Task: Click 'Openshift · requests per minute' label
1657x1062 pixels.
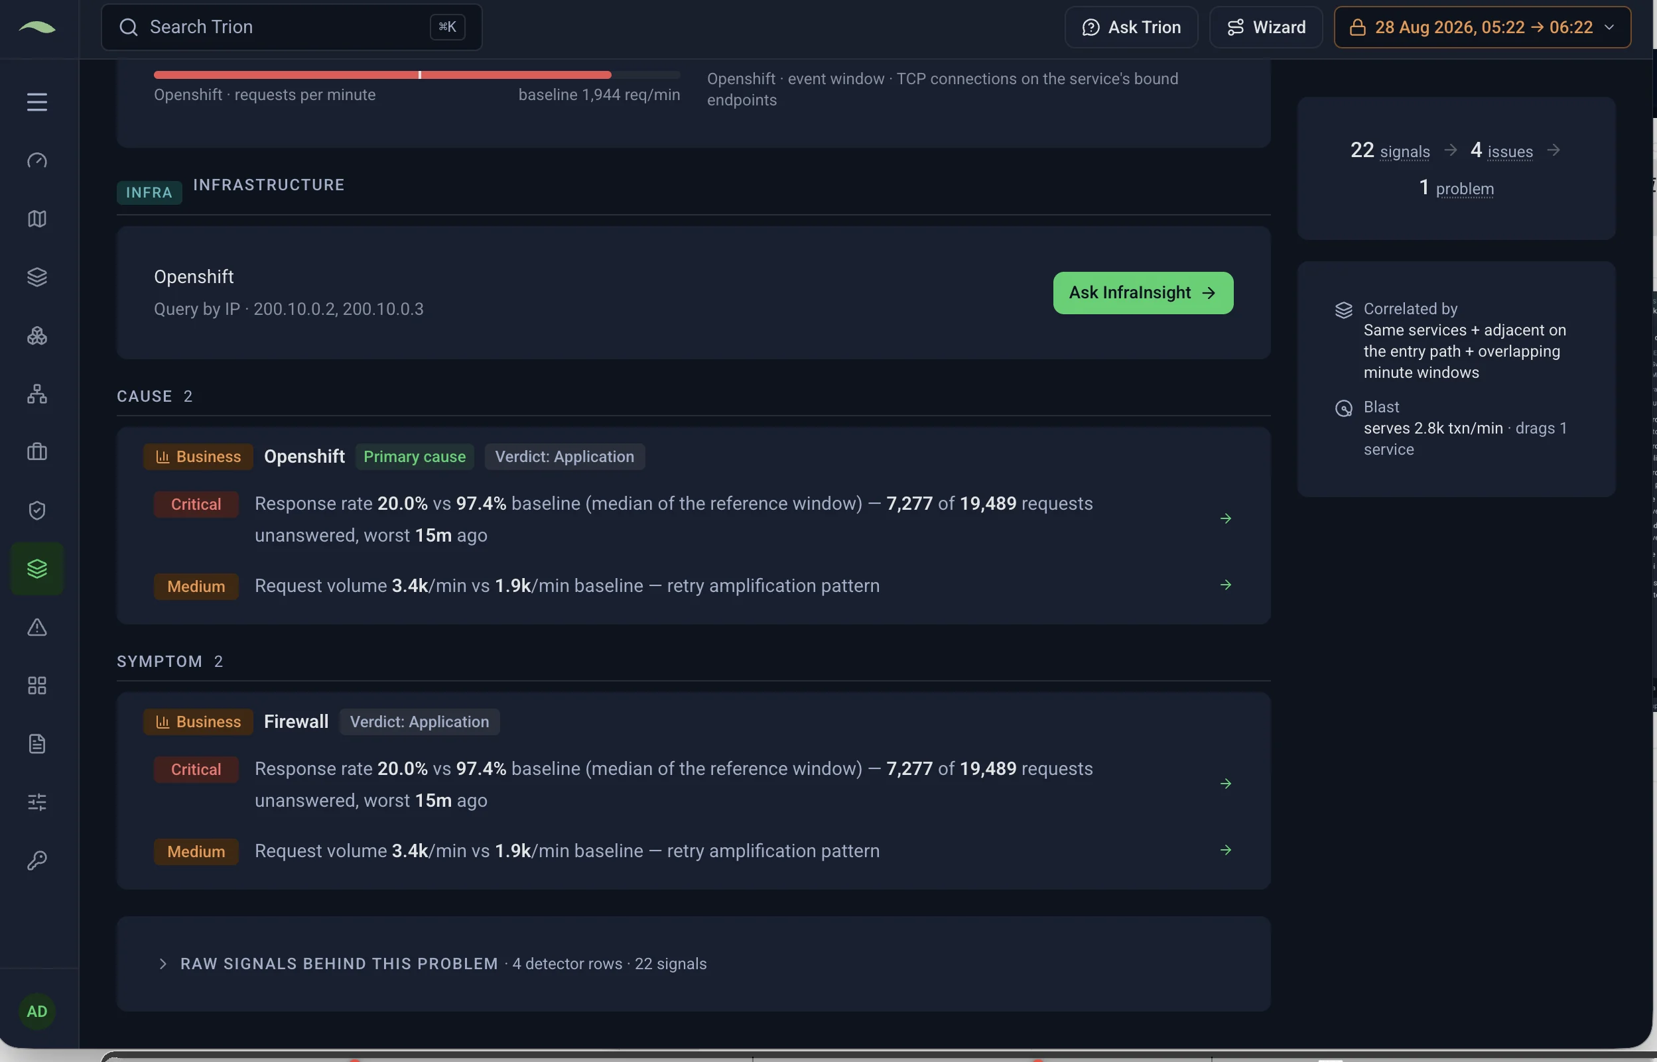Action: click(x=264, y=95)
